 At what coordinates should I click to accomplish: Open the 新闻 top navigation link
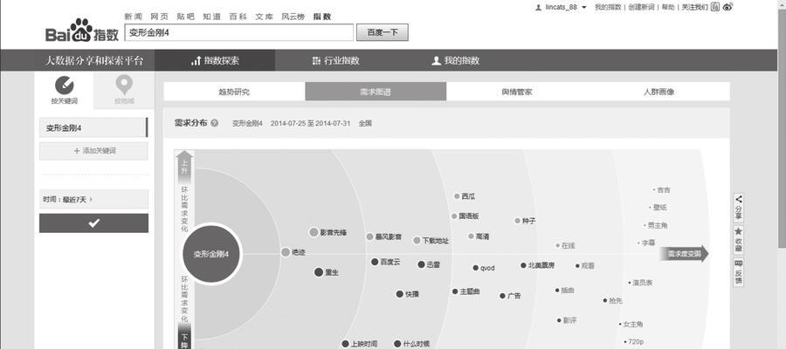tap(134, 17)
